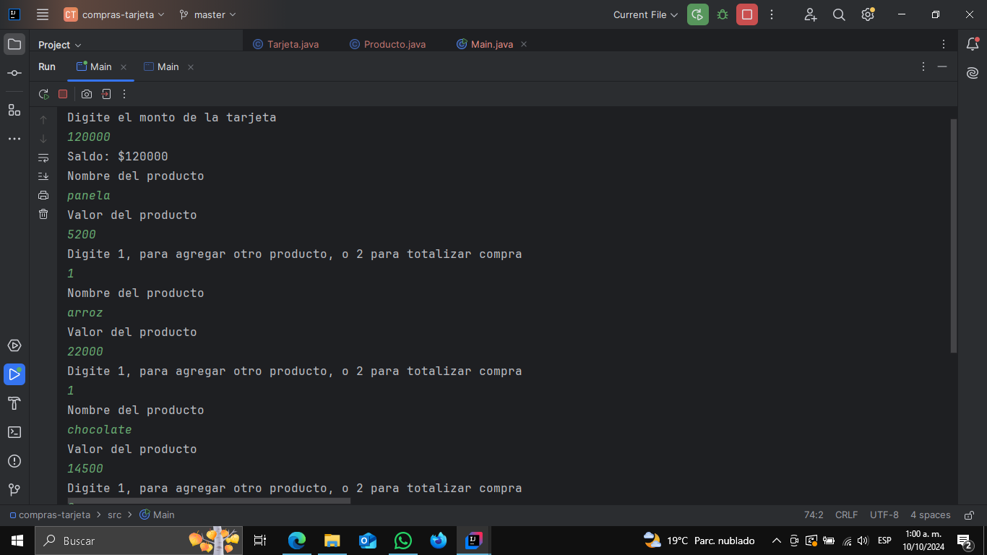Click the down arrow in console gutter
The image size is (987, 555).
[43, 139]
